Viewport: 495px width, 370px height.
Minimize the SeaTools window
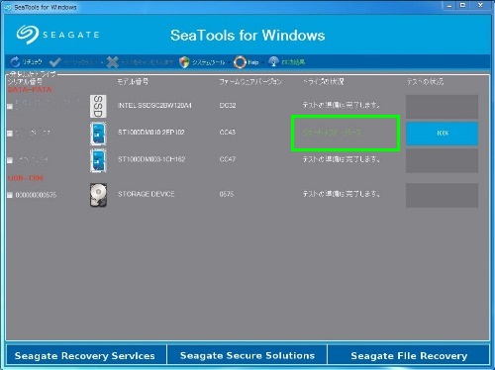tap(449, 5)
